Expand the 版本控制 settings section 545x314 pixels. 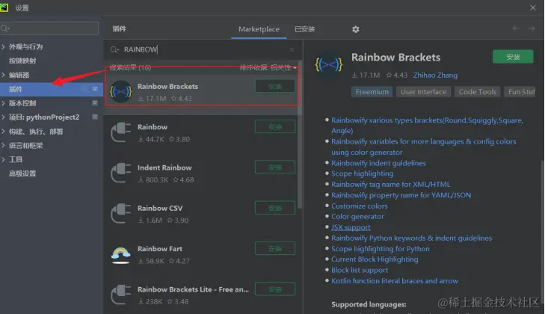point(3,103)
